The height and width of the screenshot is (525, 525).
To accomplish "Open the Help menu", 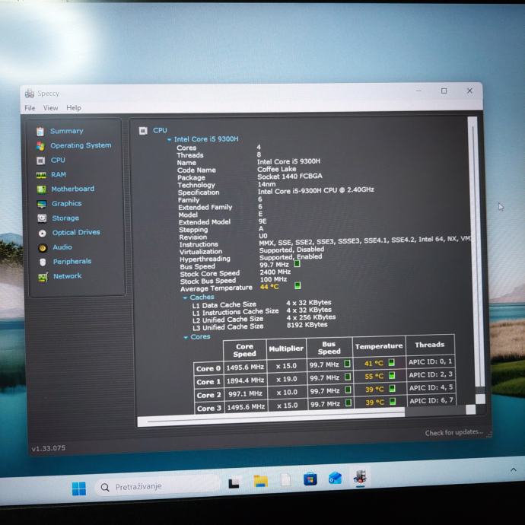I will point(74,108).
